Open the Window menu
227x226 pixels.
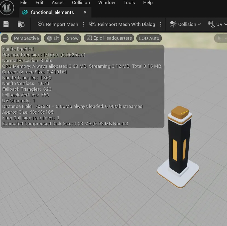tap(107, 3)
